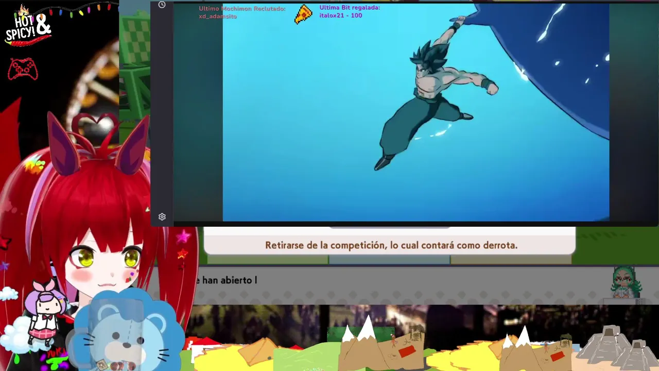Click the blue teddy bear sticker

click(x=126, y=332)
